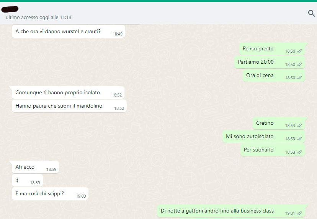Click read-receipt checkmarks on "Partiamo 20,00"
Image resolution: width=317 pixels, height=219 pixels.
tap(299, 64)
